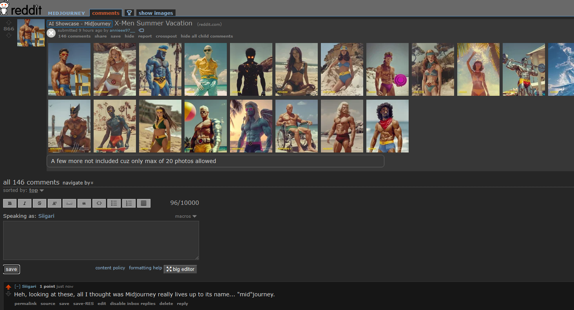Insert a numbered list
Viewport: 574px width, 310px height.
click(129, 203)
